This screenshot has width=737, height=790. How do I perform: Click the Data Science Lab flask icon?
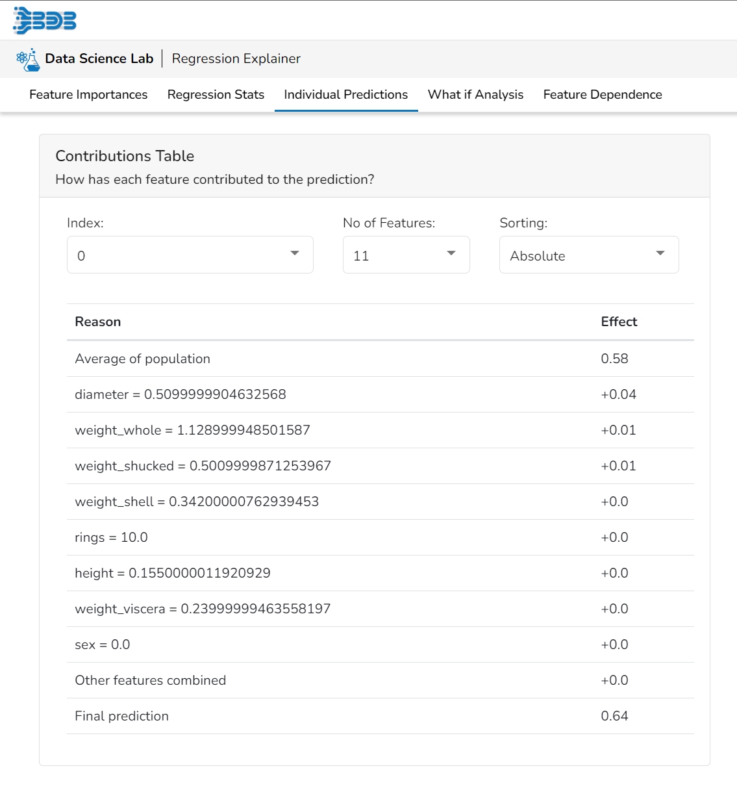point(28,59)
